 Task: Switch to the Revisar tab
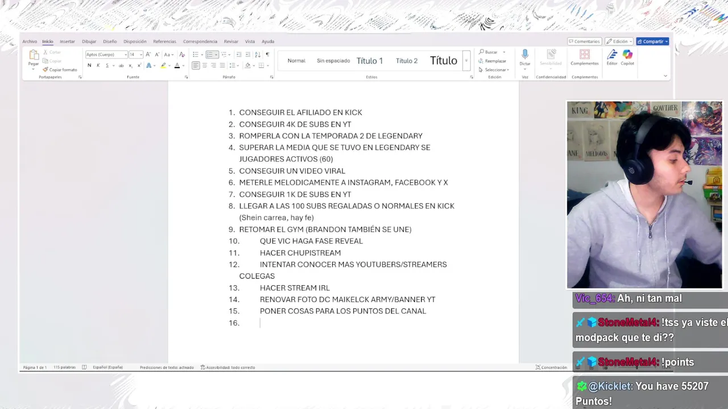231,41
